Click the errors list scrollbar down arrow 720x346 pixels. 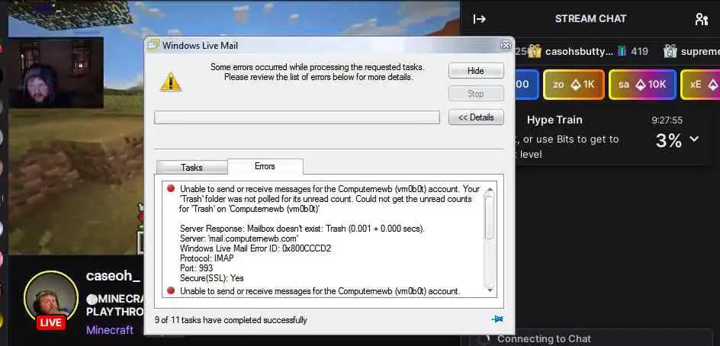pos(490,290)
